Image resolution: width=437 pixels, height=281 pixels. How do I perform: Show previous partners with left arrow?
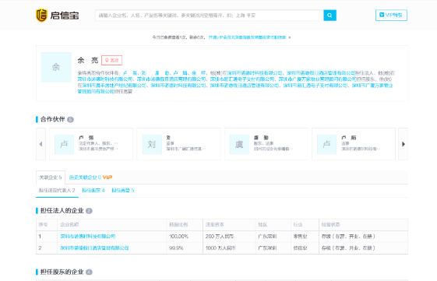[x=41, y=144]
